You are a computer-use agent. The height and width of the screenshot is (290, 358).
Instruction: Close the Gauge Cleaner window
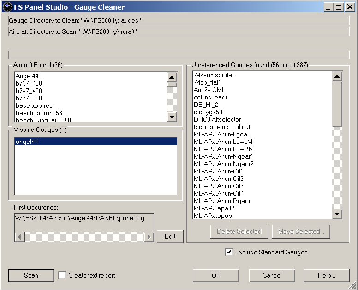350,7
